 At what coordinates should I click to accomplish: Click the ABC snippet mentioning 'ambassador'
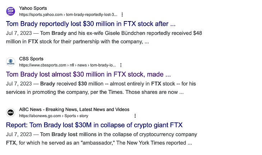pos(100,142)
